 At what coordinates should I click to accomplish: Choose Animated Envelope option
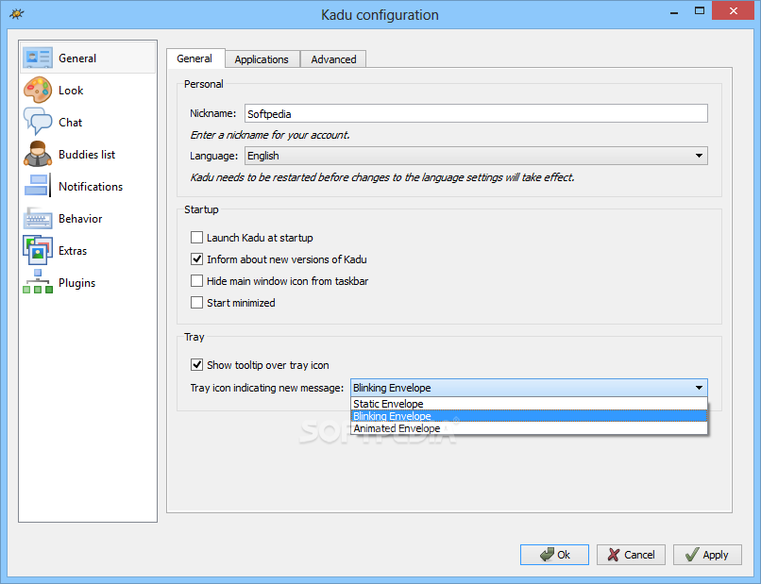[529, 428]
